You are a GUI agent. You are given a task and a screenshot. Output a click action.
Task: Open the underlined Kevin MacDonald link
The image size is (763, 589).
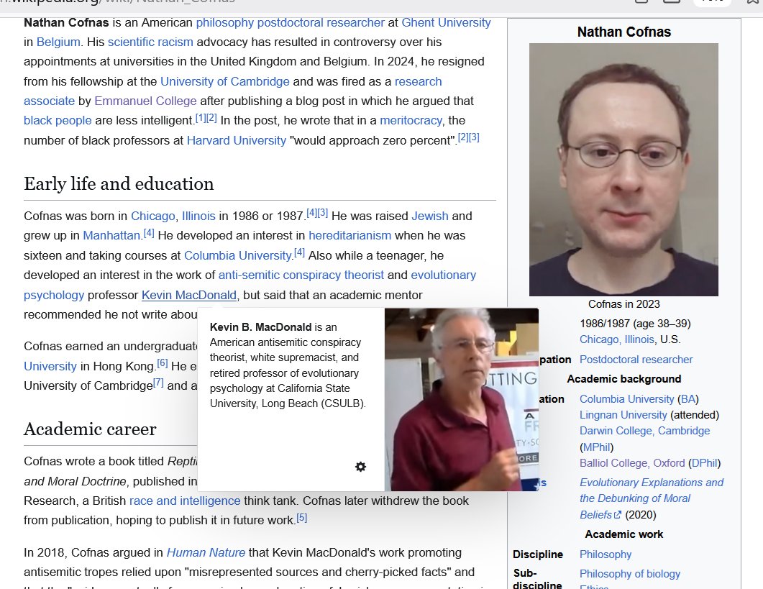[189, 295]
